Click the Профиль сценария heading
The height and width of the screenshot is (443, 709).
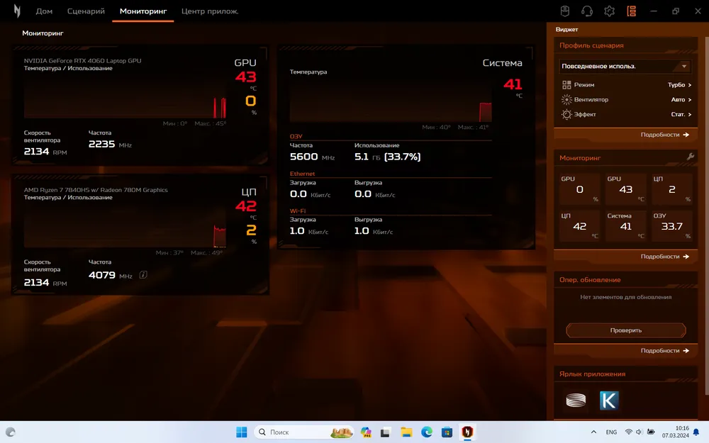pos(591,45)
